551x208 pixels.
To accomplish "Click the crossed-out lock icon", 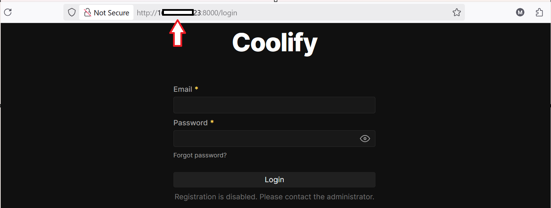I will tap(88, 13).
